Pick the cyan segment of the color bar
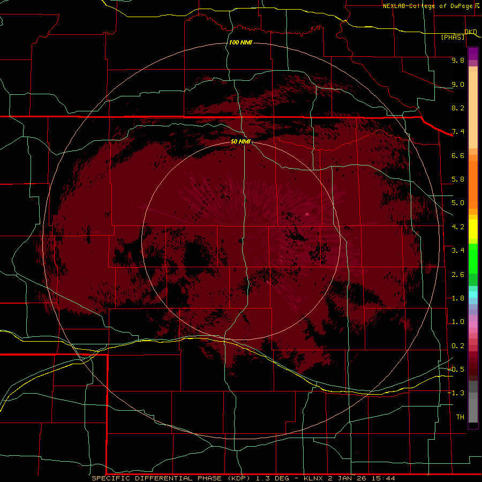Viewport: 482px width, 482px height. [x=473, y=295]
